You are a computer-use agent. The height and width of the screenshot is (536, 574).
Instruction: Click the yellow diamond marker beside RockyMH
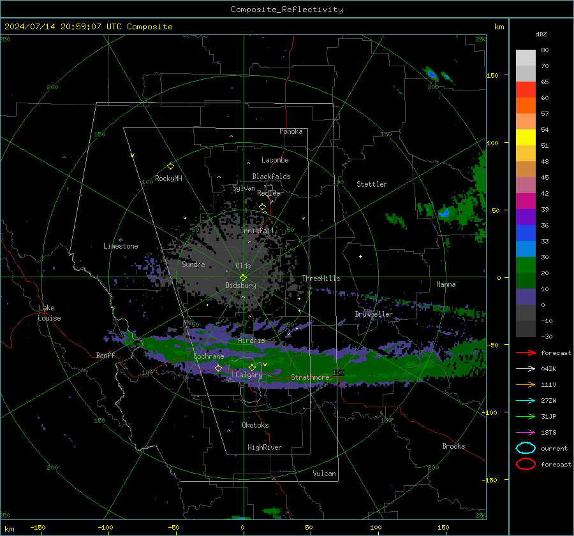[170, 166]
